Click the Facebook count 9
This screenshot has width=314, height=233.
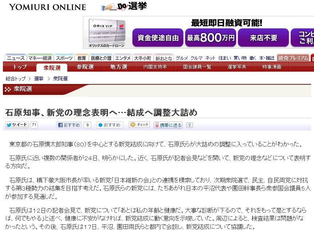(x=88, y=125)
